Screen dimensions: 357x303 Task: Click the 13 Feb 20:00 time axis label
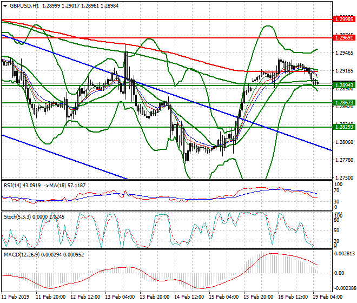click(x=154, y=297)
